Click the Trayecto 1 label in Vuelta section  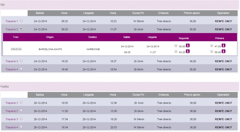pyautogui.click(x=12, y=103)
